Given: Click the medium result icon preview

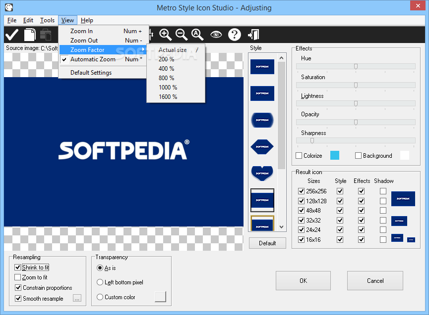Looking at the screenshot, I should [x=399, y=221].
